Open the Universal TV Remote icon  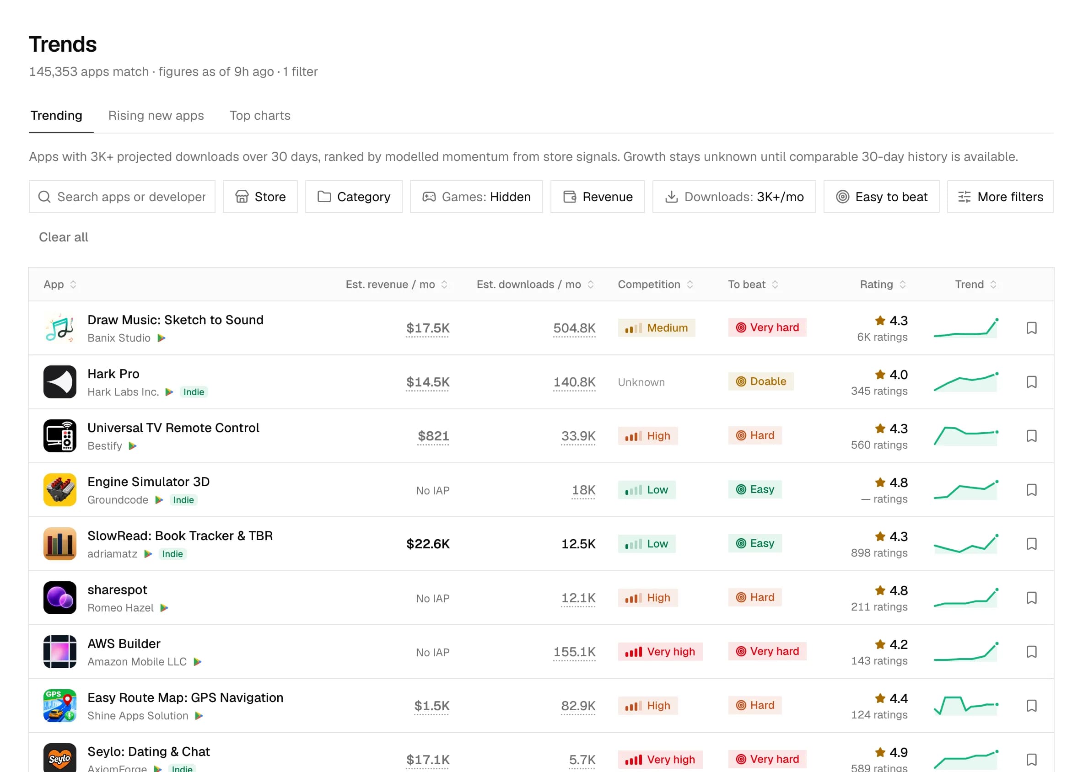(x=60, y=436)
